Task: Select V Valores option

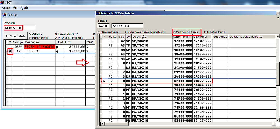Action: (x=36, y=34)
